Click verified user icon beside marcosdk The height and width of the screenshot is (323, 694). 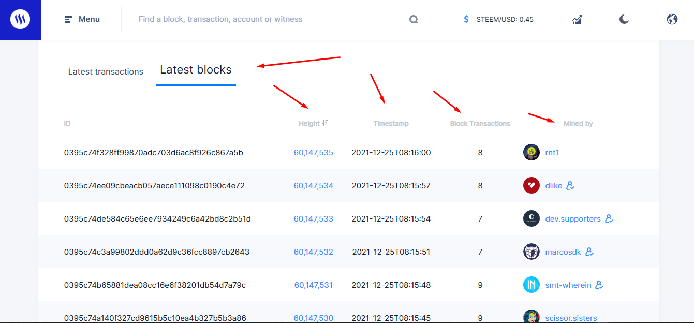[x=589, y=252]
